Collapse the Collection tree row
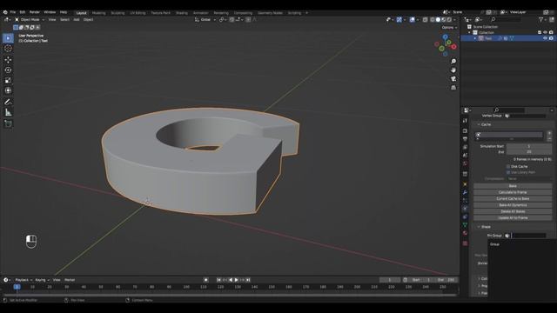This screenshot has height=313, width=557. (469, 32)
